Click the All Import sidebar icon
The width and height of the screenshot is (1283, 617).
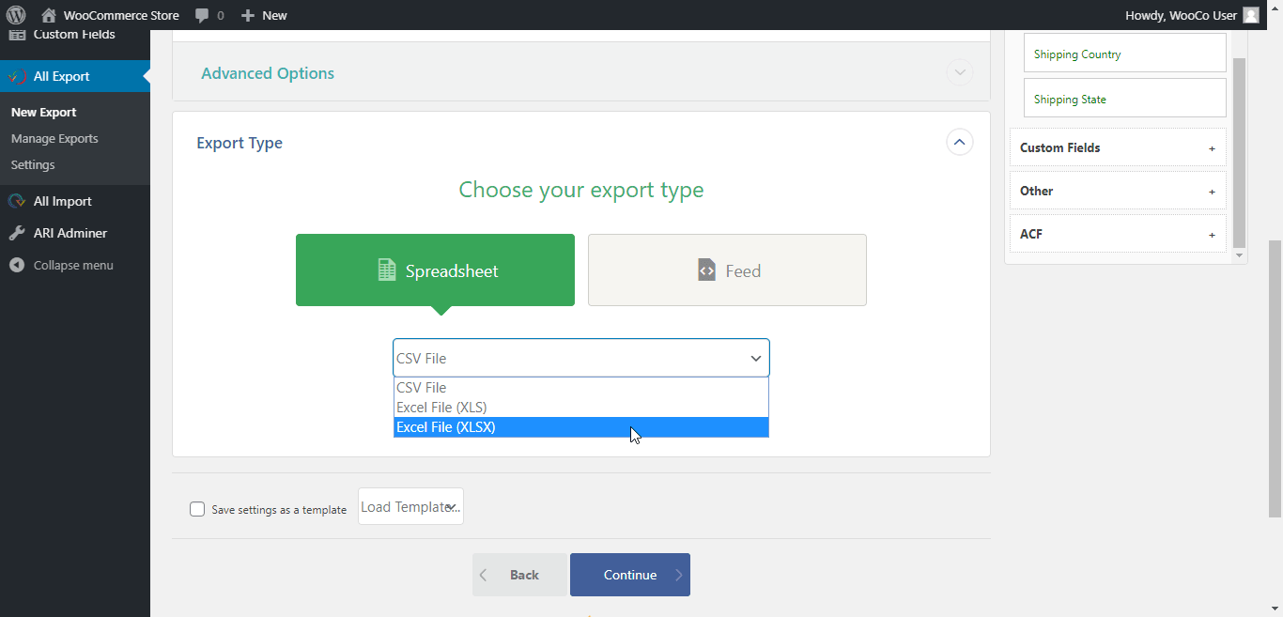click(x=17, y=201)
